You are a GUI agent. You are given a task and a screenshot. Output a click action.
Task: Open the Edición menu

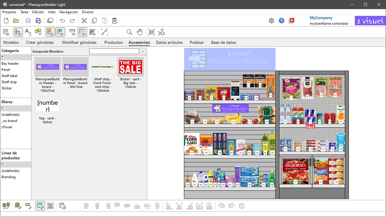click(38, 12)
